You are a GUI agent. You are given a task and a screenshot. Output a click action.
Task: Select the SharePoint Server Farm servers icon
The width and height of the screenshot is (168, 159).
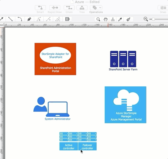(x=123, y=59)
